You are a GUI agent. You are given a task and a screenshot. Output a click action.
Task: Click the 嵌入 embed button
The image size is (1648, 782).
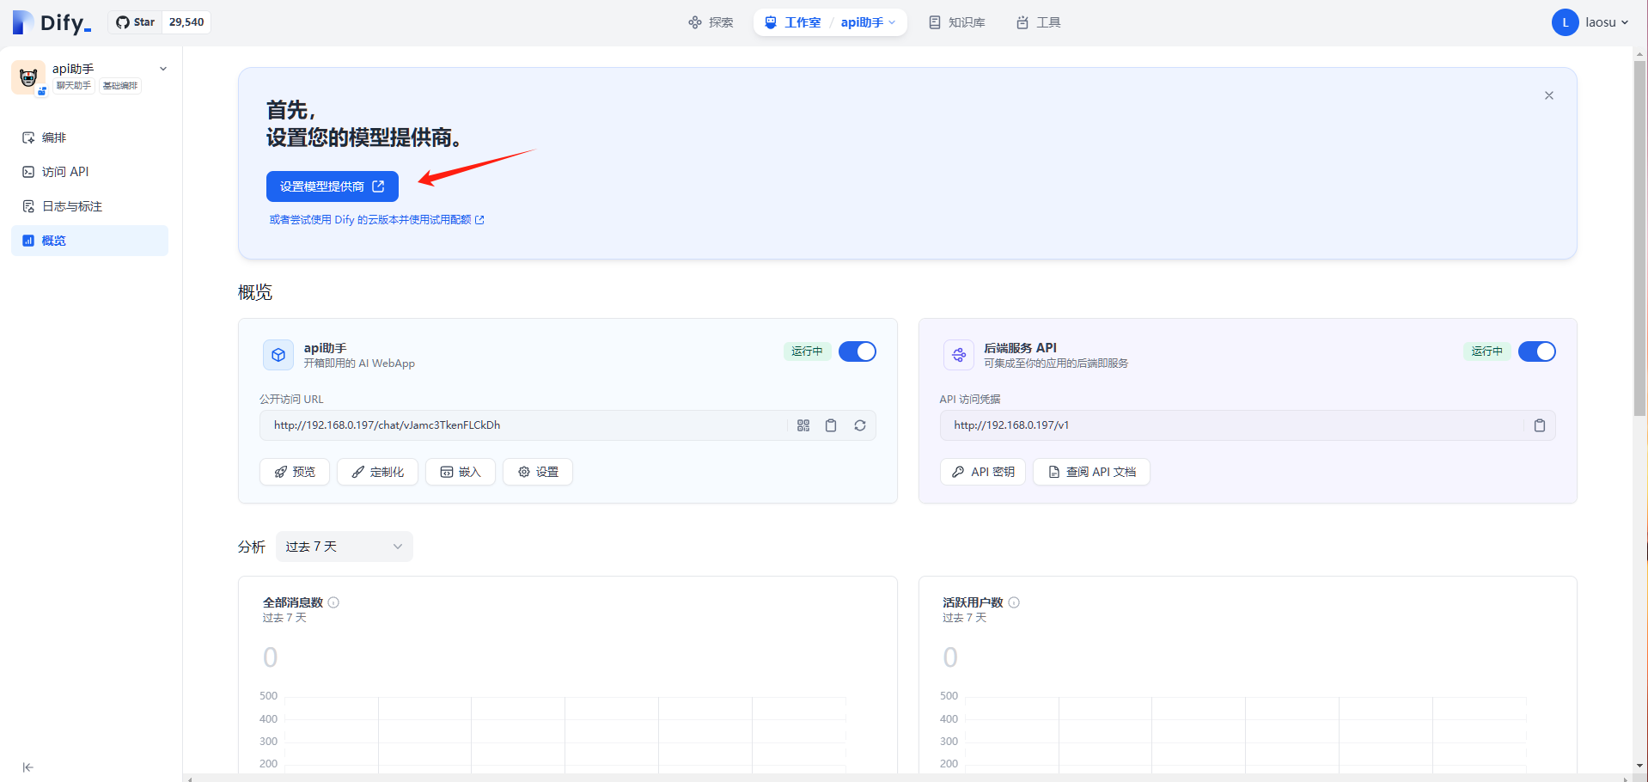click(461, 472)
